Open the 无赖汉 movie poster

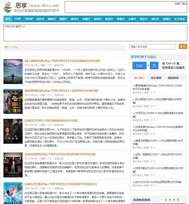coord(13,131)
